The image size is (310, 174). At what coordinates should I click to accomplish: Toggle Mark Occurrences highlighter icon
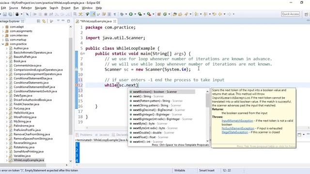pos(93,14)
